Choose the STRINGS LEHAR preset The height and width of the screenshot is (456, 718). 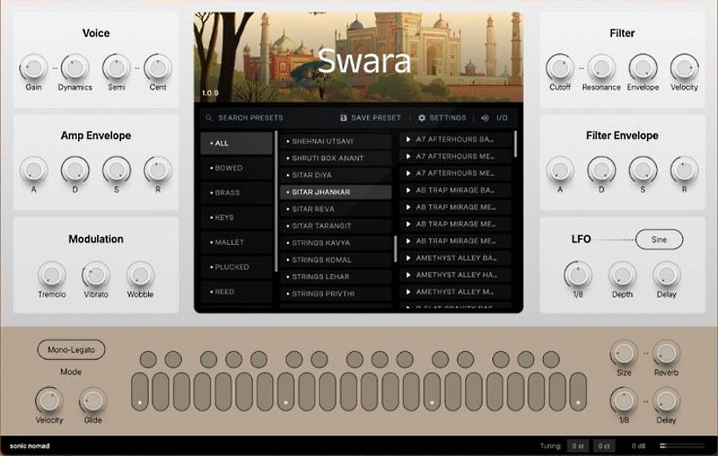tap(335, 277)
